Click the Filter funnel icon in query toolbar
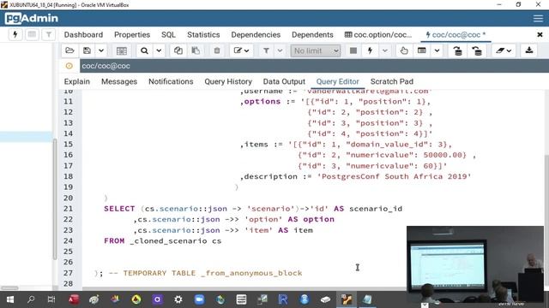 point(266,50)
